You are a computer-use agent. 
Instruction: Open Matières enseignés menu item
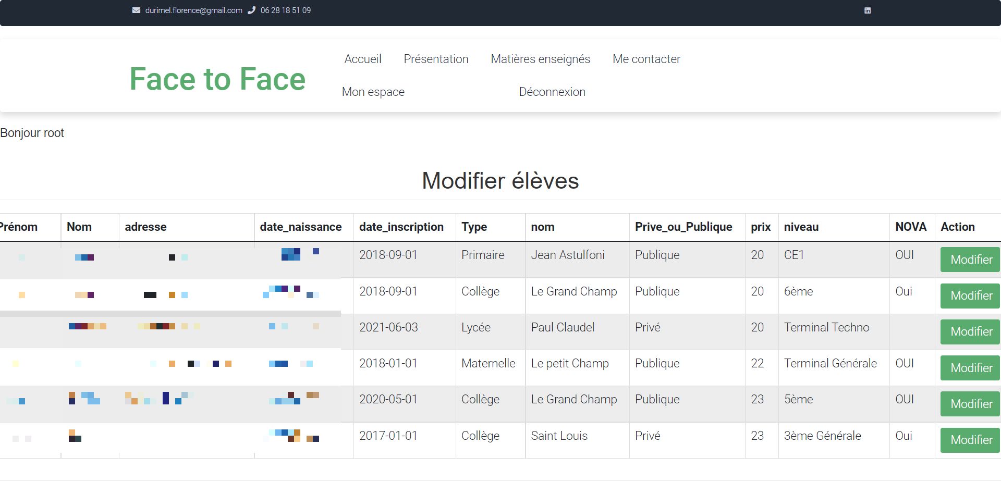point(540,59)
